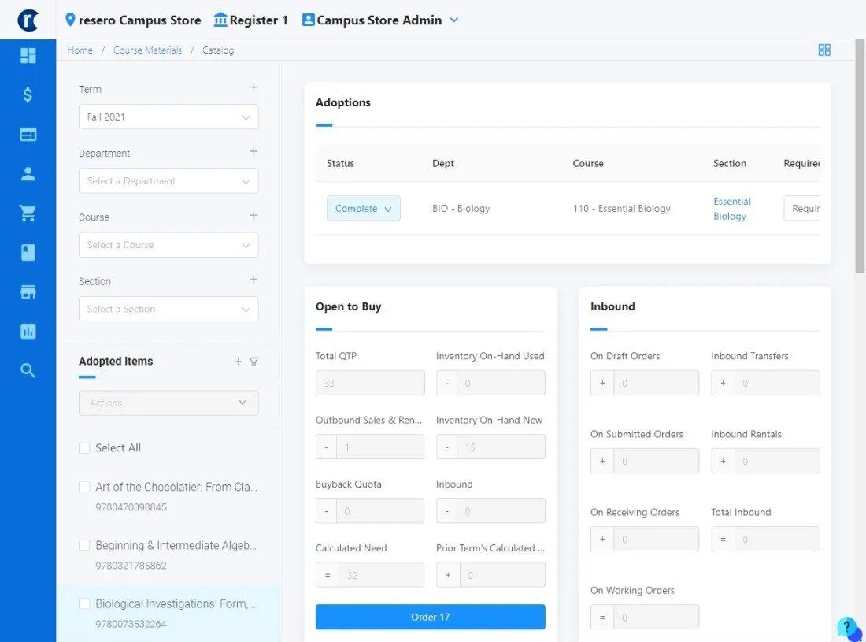Tick the Biological Investigations checkbox

[84, 603]
